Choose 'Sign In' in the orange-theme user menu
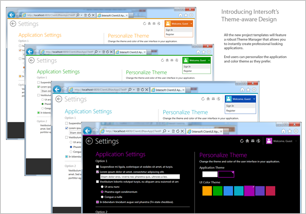 [179, 30]
